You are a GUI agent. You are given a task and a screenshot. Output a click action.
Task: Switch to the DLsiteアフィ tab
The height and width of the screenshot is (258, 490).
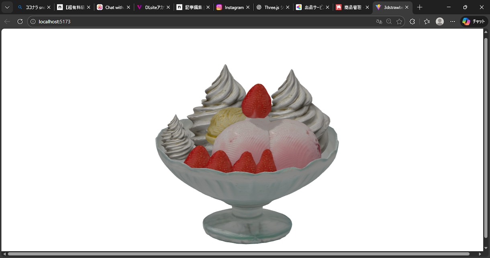153,7
